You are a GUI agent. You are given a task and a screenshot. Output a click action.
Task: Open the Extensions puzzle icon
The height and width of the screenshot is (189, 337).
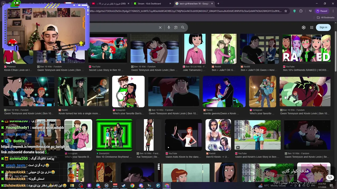301,11
